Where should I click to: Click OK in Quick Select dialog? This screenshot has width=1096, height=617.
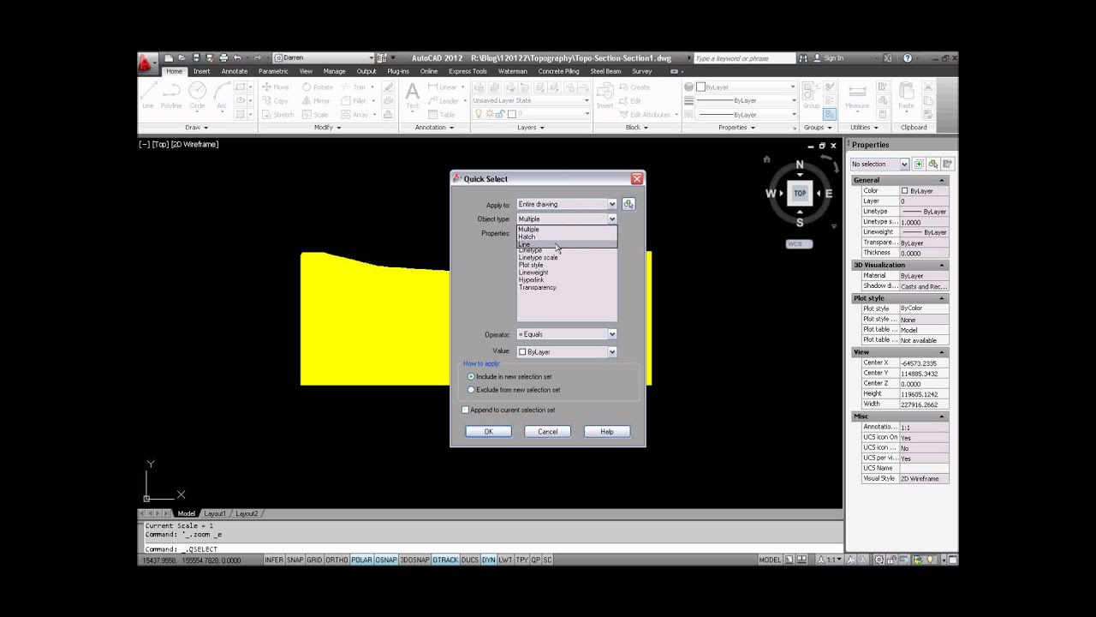click(x=488, y=432)
